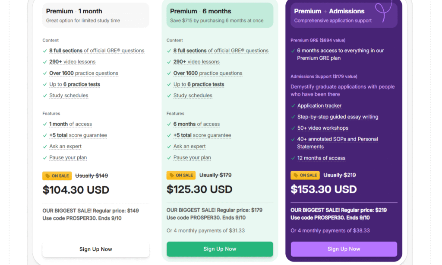Open "Pause your plan" in the 6 months plan
The height and width of the screenshot is (265, 442).
[x=192, y=158]
